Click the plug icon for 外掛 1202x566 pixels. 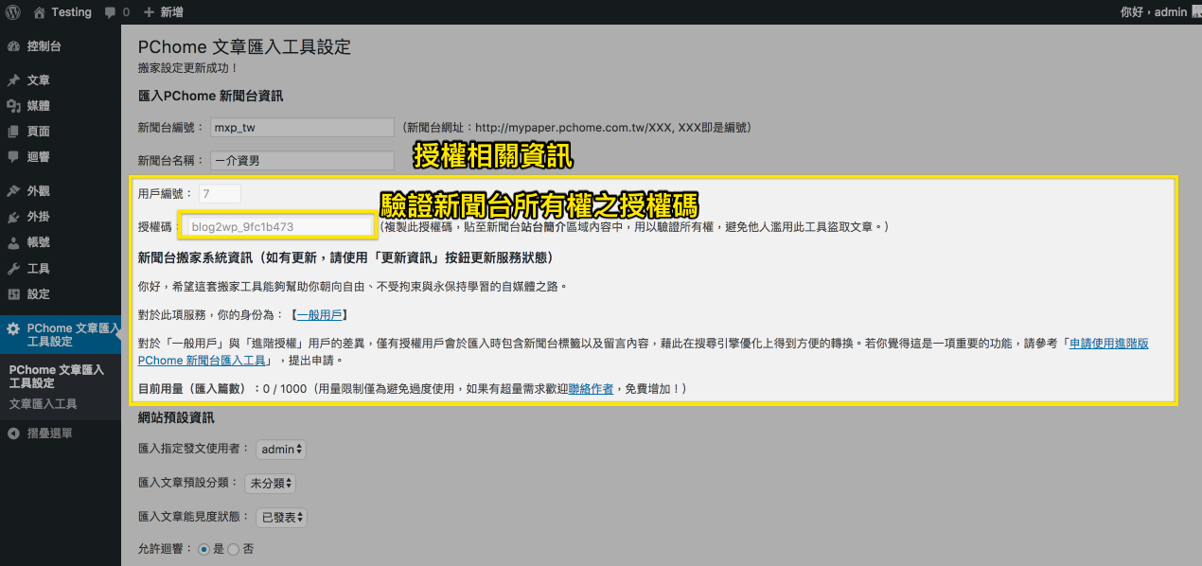pyautogui.click(x=13, y=217)
